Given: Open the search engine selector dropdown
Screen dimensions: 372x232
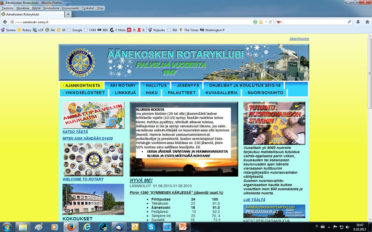Looking at the screenshot, I should click(x=280, y=22).
